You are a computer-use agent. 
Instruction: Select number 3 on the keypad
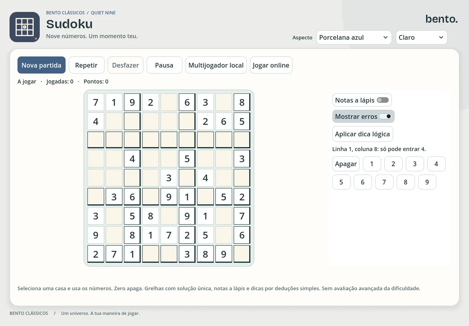415,164
